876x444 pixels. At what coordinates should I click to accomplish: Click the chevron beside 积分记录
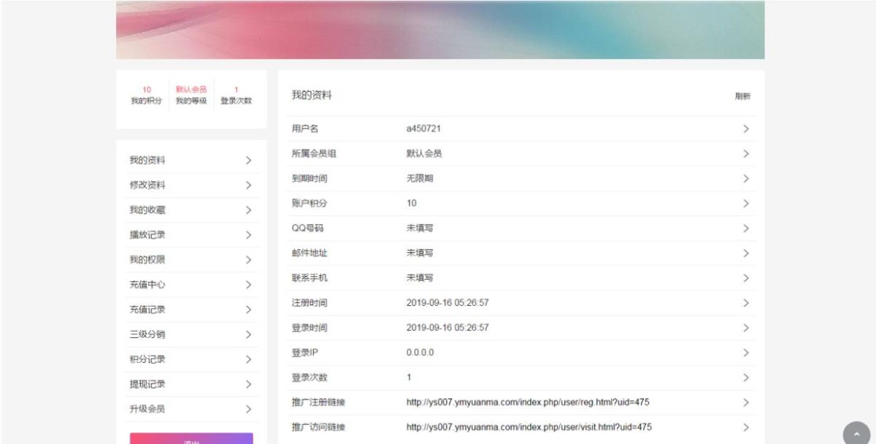[x=248, y=359]
